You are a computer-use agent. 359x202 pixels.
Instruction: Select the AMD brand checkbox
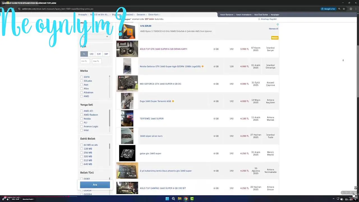click(x=82, y=96)
